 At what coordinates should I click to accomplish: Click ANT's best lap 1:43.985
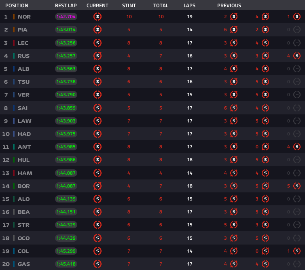point(66,147)
